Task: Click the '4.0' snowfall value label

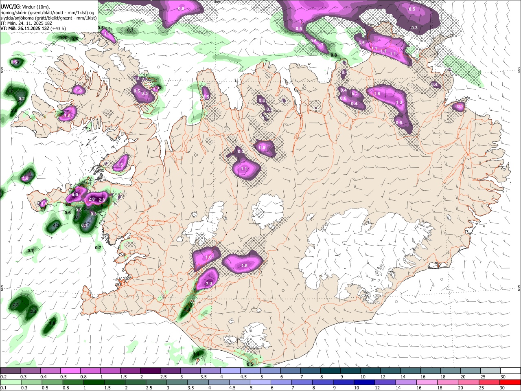Action: pyautogui.click(x=74, y=195)
